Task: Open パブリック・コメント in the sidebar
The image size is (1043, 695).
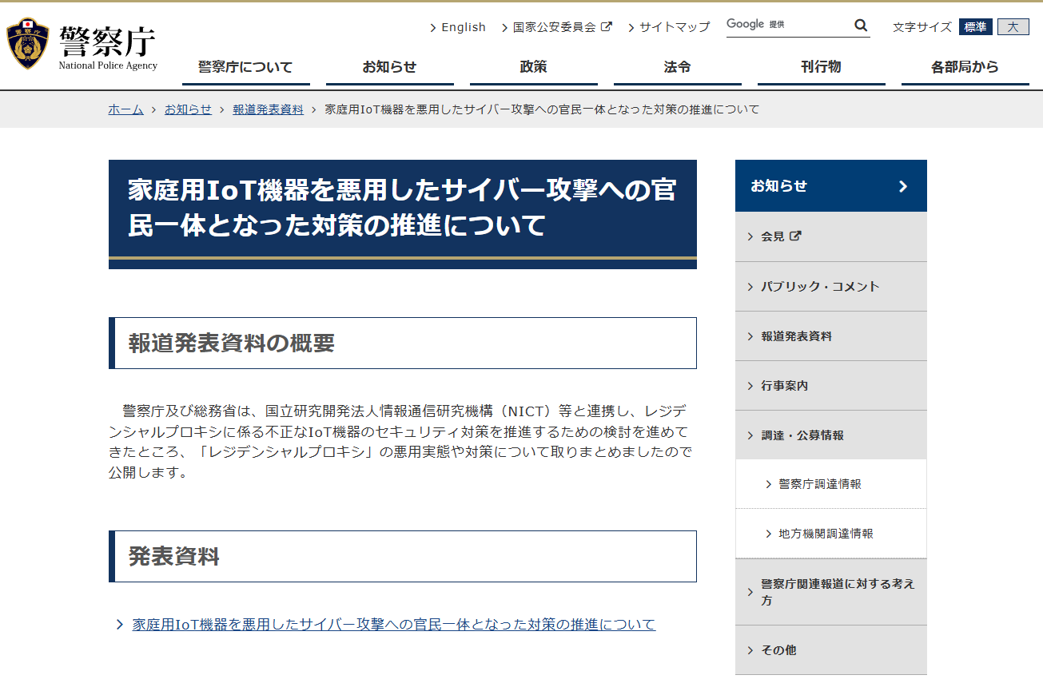Action: tap(831, 286)
